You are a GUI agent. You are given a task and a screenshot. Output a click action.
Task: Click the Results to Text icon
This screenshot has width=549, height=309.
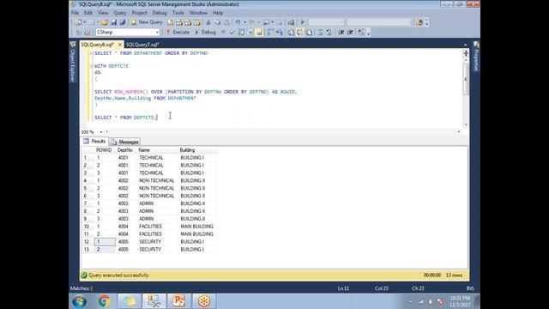pyautogui.click(x=291, y=33)
